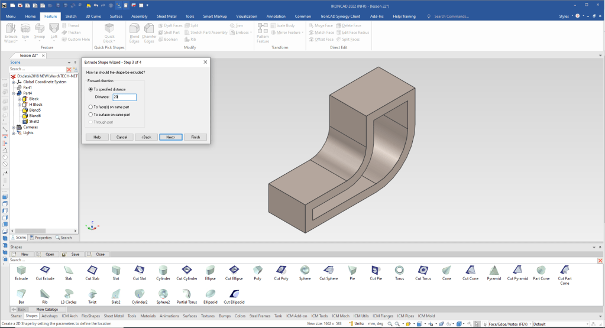Image resolution: width=605 pixels, height=328 pixels.
Task: Choose To face(s) on same part
Action: [x=91, y=106]
